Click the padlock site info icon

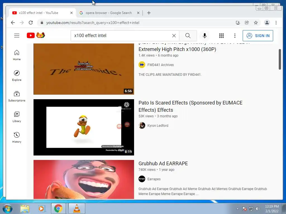pos(42,23)
